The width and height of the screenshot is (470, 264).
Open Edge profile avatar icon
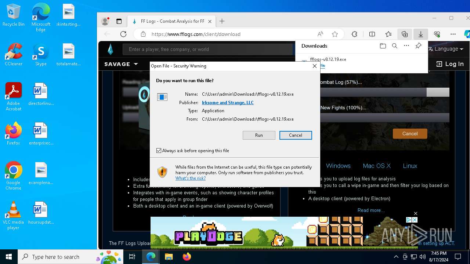click(105, 21)
